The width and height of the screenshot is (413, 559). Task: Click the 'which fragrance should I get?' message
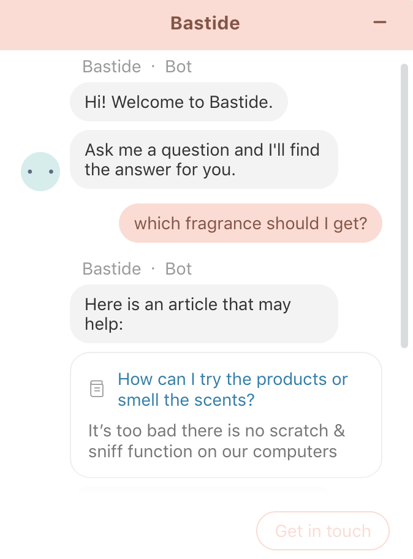click(x=251, y=223)
